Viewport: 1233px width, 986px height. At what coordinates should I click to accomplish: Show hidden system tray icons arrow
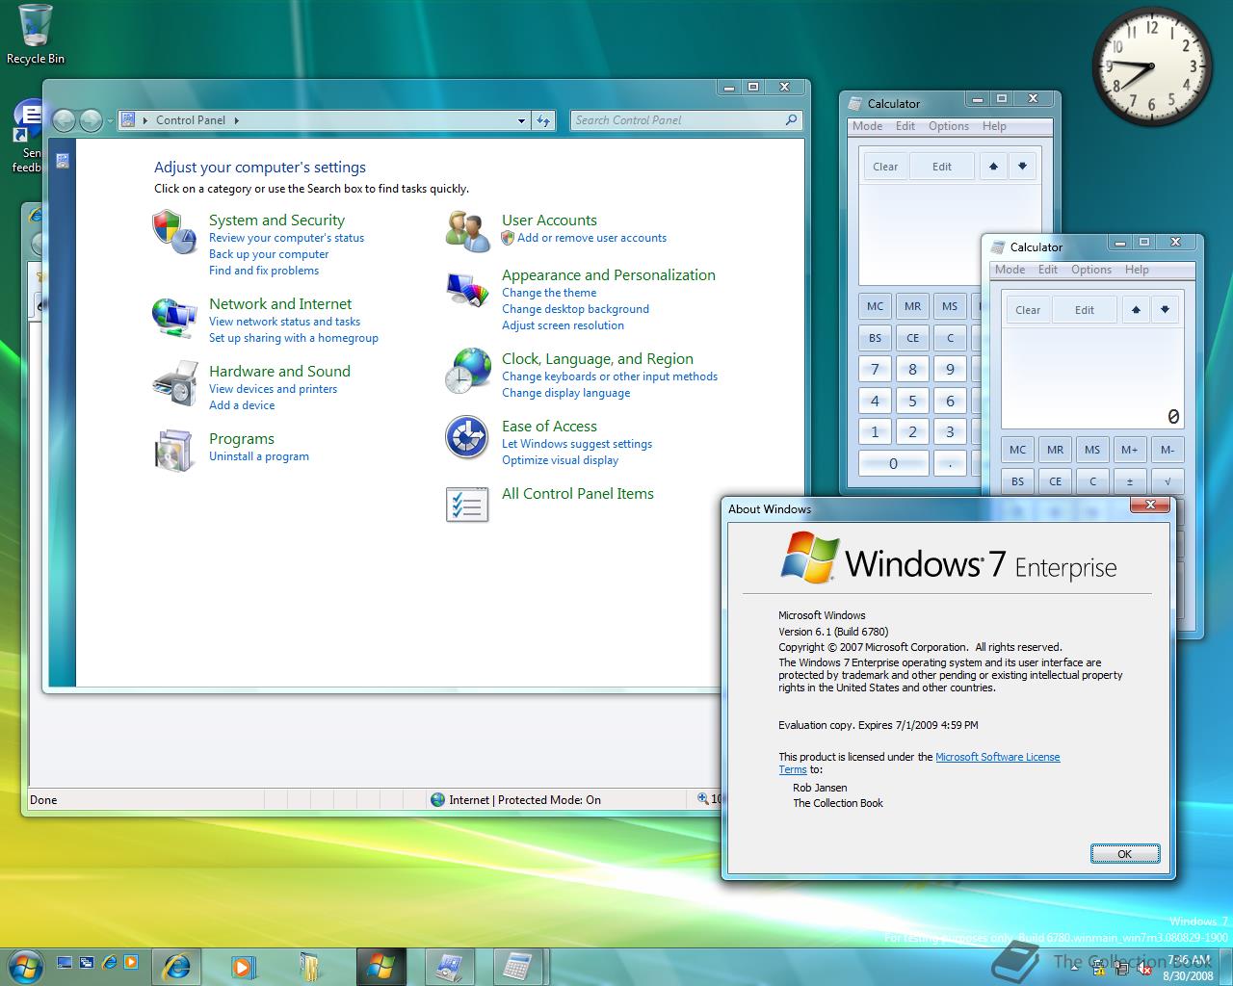(x=1074, y=969)
